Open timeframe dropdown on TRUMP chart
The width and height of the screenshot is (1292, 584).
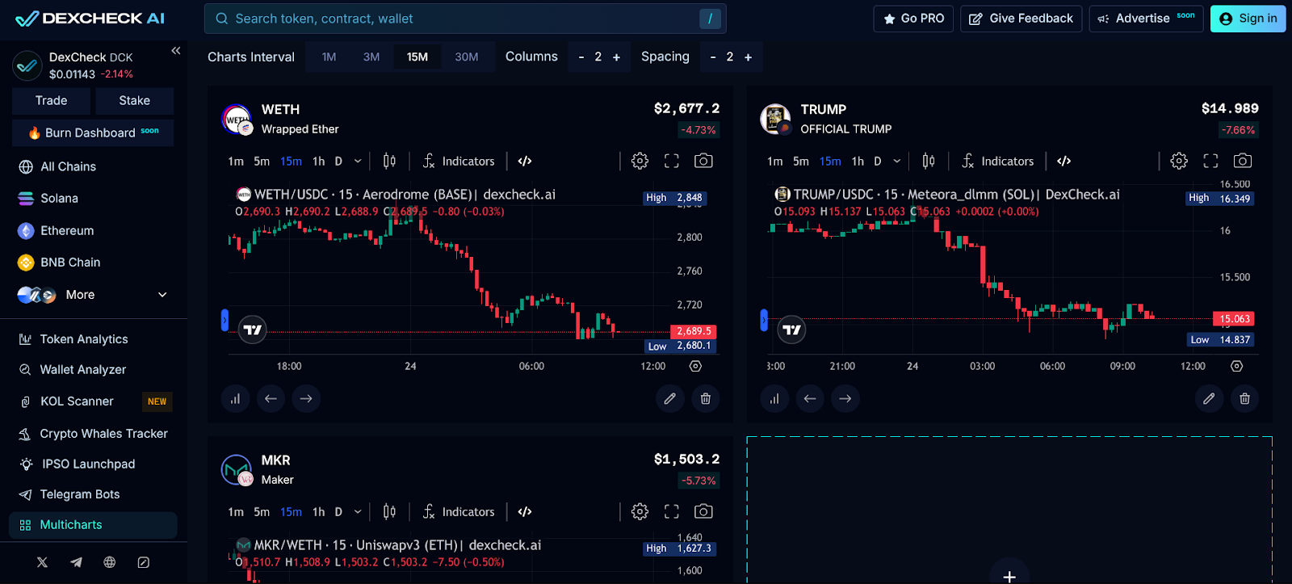click(897, 161)
